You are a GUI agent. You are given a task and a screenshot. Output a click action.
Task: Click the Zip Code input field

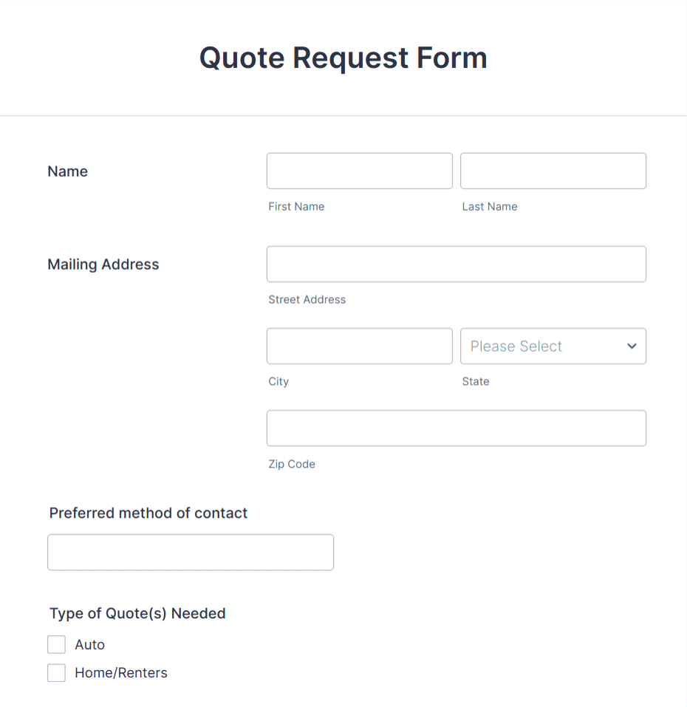(456, 428)
